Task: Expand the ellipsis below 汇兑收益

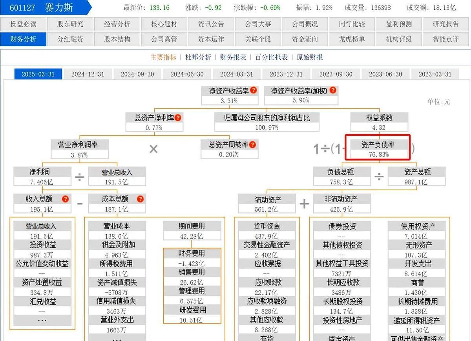Action: [x=42, y=321]
